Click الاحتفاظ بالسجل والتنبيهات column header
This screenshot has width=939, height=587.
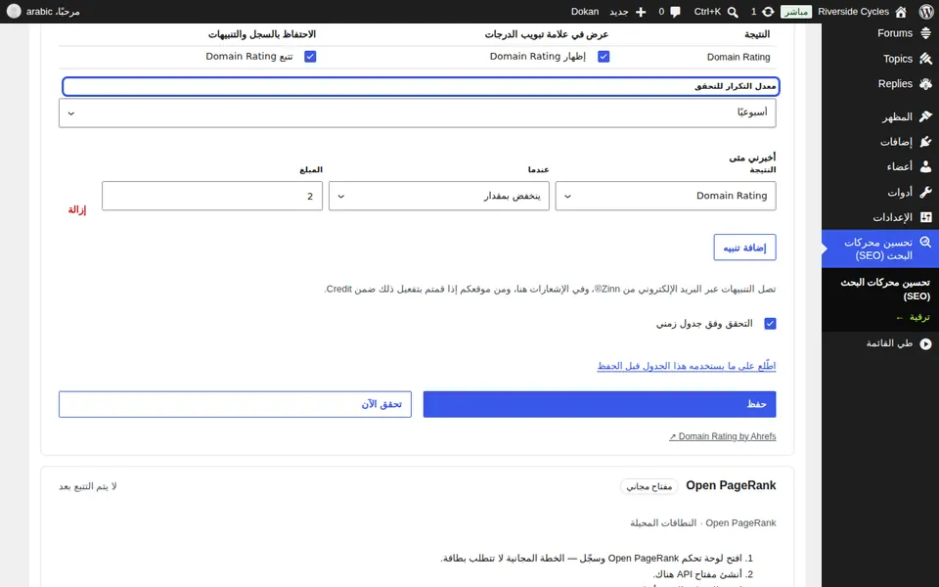[262, 35]
